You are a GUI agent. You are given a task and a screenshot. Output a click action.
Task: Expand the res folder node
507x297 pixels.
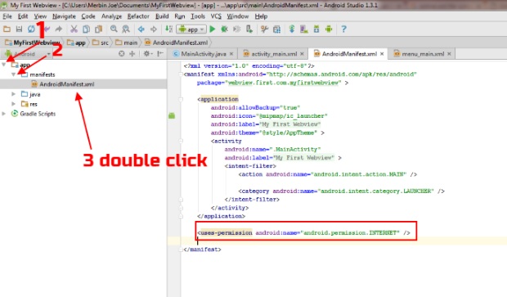(13, 104)
